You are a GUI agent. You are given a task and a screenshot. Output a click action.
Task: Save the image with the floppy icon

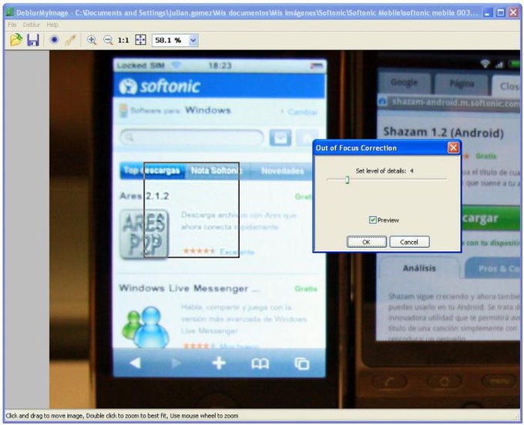pyautogui.click(x=33, y=40)
